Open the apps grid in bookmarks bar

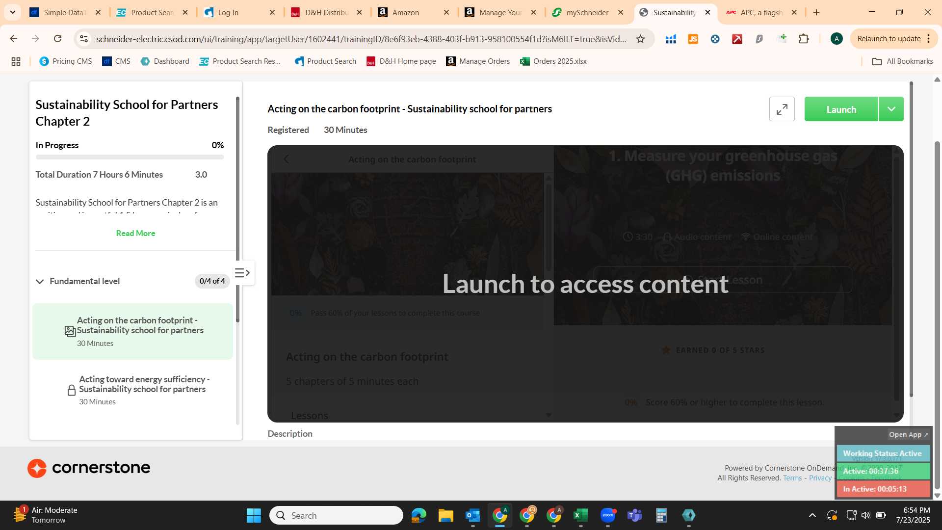coord(16,61)
